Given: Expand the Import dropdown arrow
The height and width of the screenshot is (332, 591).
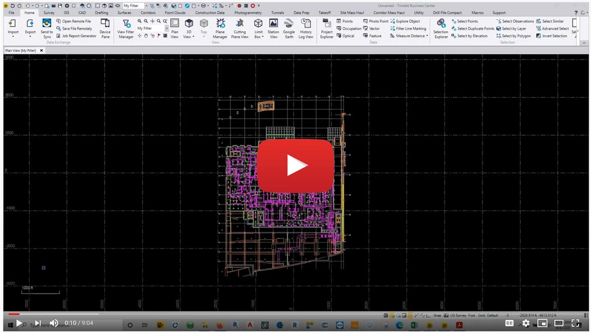Looking at the screenshot, I should pyautogui.click(x=13, y=36).
